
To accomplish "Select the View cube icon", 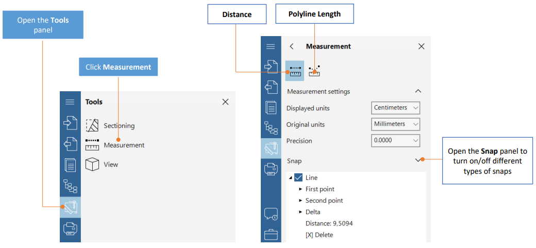I will click(x=92, y=164).
